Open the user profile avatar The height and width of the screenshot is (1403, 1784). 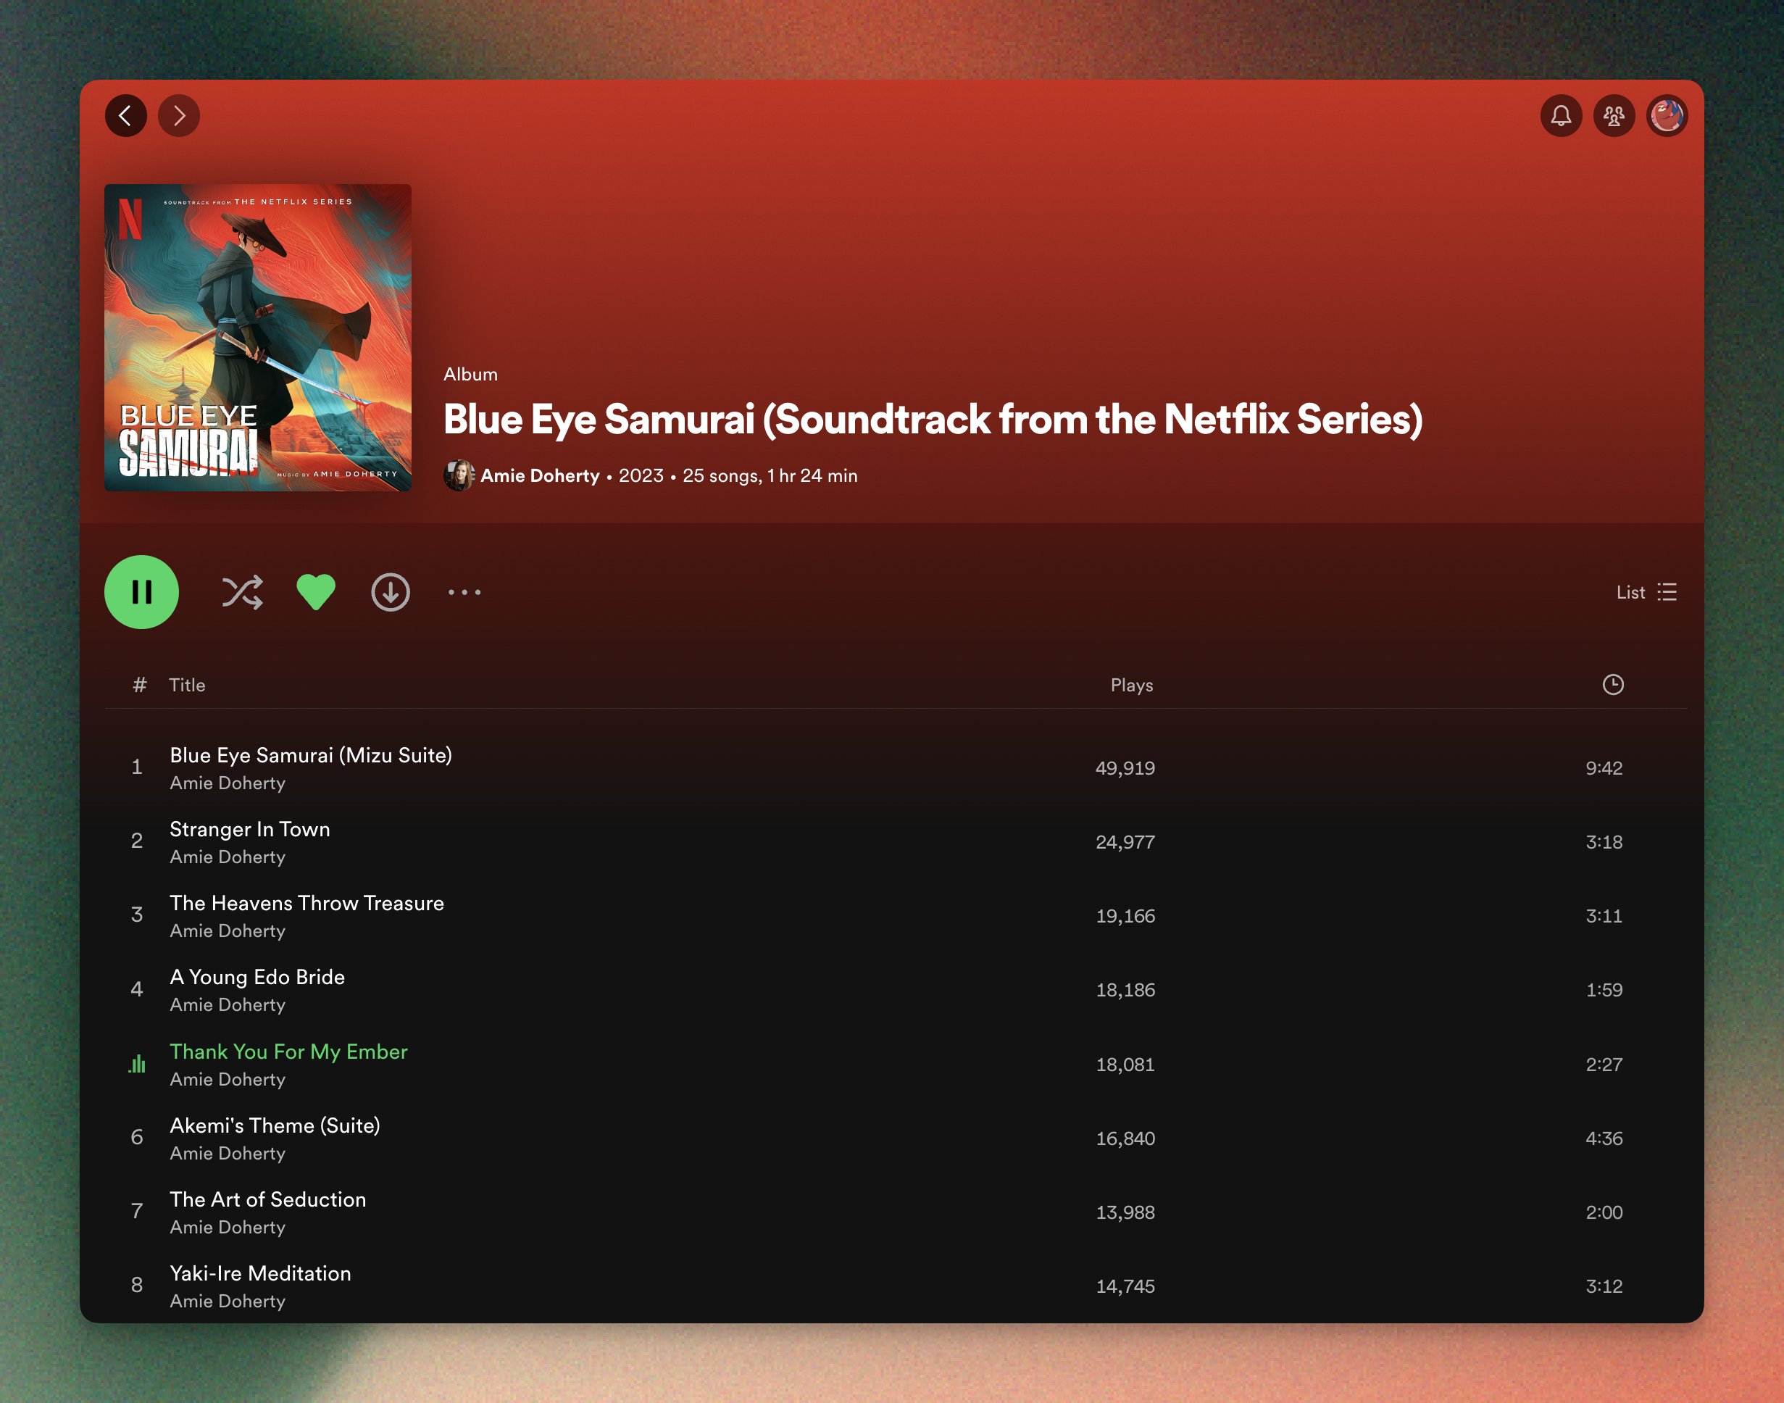[1666, 116]
